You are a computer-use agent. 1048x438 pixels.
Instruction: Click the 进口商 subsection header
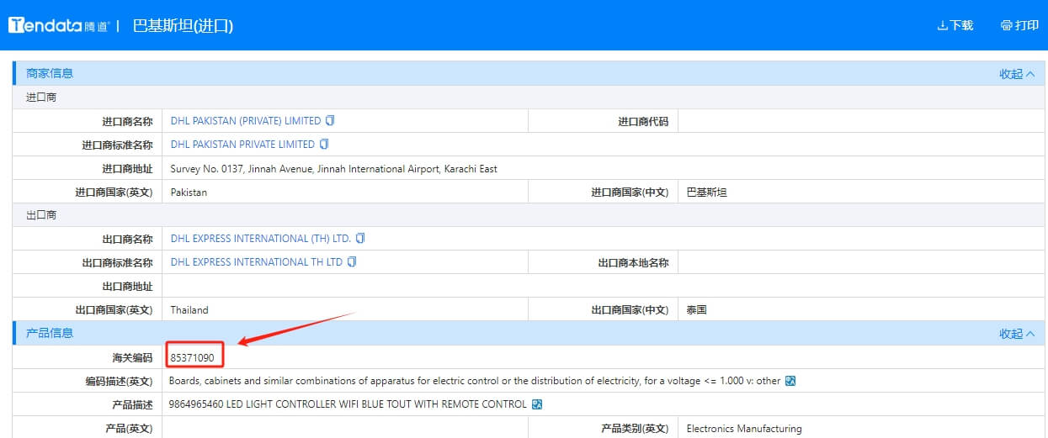[x=41, y=98]
